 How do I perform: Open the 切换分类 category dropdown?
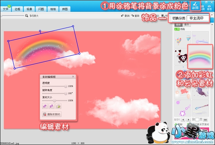pos(198,18)
